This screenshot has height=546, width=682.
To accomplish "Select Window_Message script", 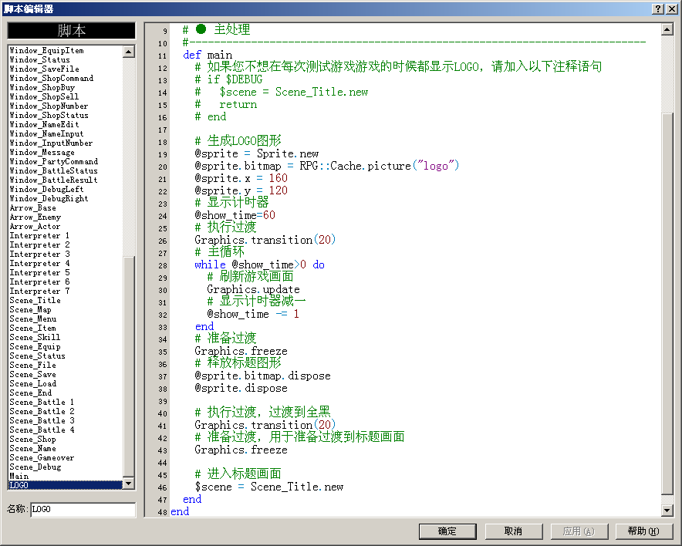I will pyautogui.click(x=66, y=152).
